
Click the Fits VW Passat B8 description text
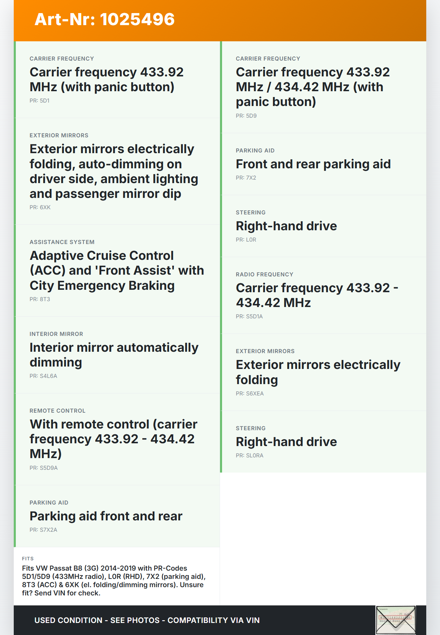113,581
